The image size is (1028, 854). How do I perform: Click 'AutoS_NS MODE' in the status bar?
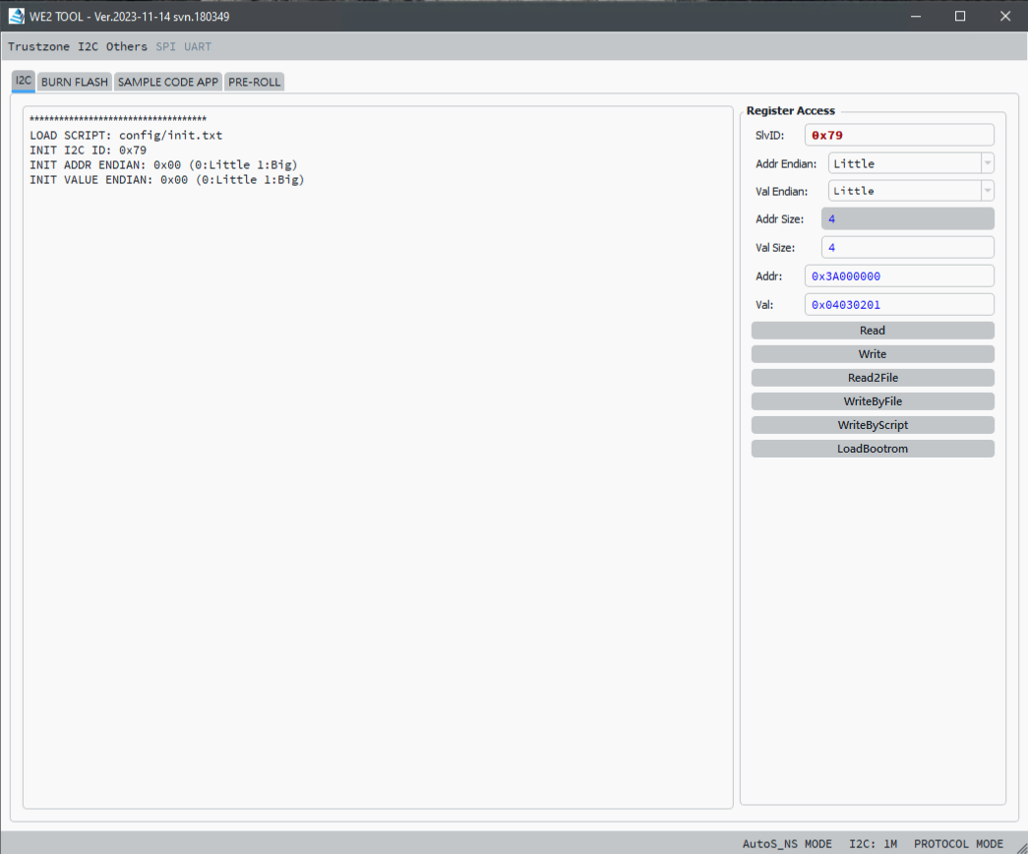pos(787,844)
